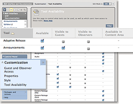This screenshot has height=109, width=133.
Task: Click double chevron icon in Customization panel
Action: 43,63
